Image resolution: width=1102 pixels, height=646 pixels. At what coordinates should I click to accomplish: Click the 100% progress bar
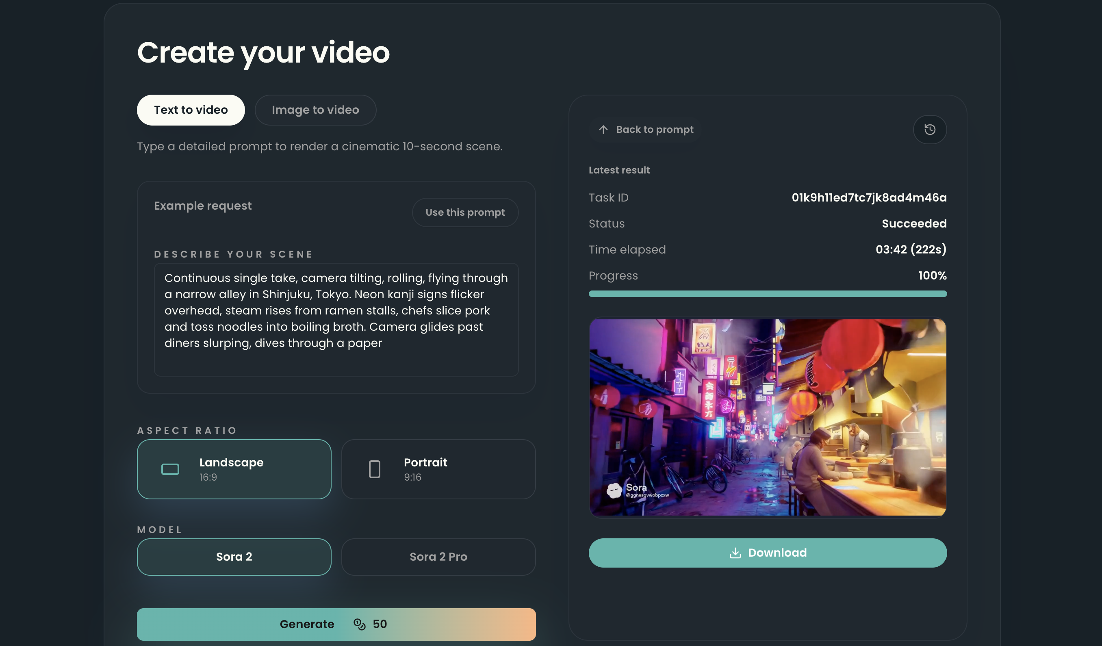(768, 294)
